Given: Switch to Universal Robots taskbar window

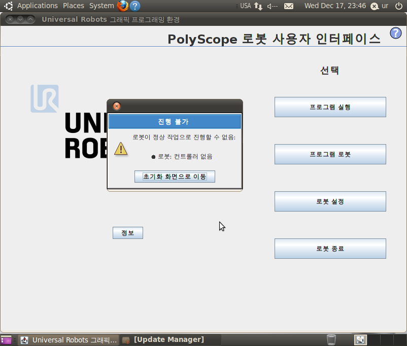Looking at the screenshot, I should click(x=69, y=340).
